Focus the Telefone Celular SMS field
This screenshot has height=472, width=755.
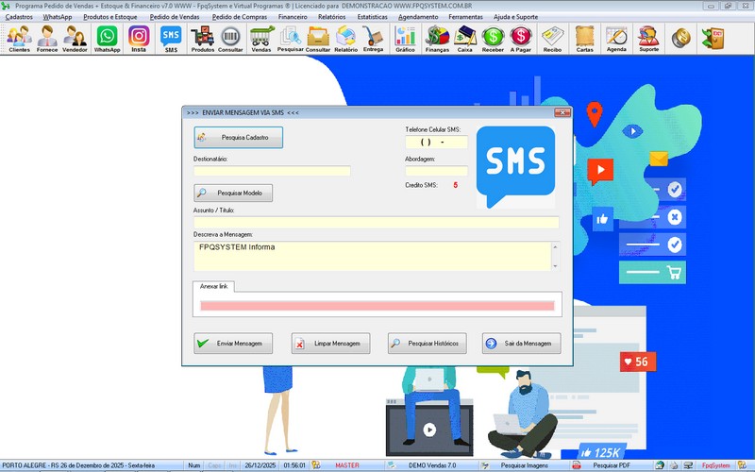[x=436, y=143]
